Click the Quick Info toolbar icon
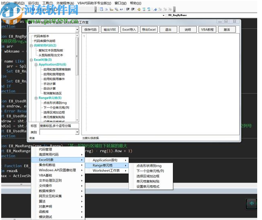The width and height of the screenshot is (262, 220). point(112,9)
